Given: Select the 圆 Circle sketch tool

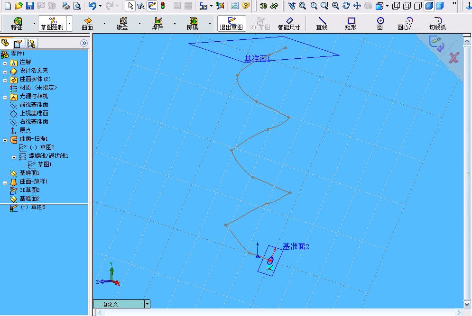Looking at the screenshot, I should 380,24.
